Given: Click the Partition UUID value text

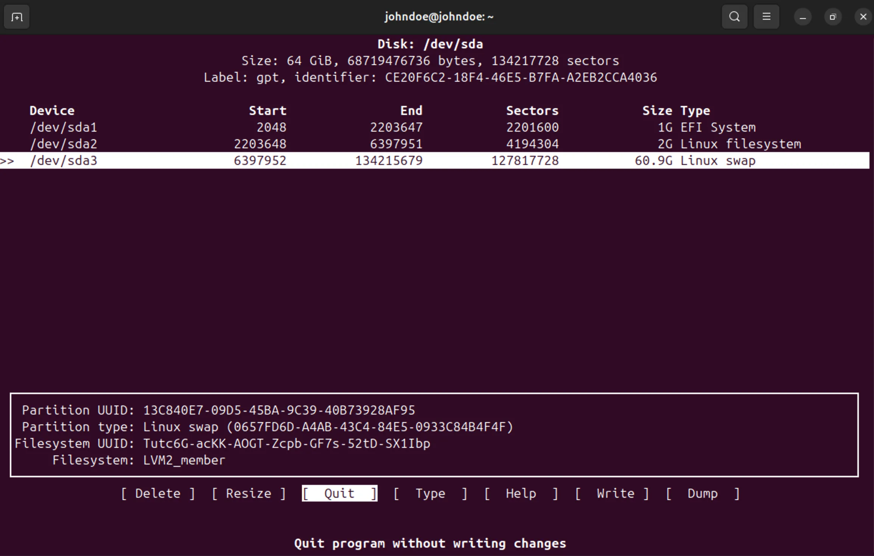Looking at the screenshot, I should 279,410.
